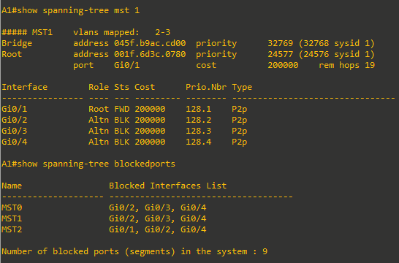The height and width of the screenshot is (263, 399).
Task: Click the '##### MST1' heading
Action: pos(27,32)
